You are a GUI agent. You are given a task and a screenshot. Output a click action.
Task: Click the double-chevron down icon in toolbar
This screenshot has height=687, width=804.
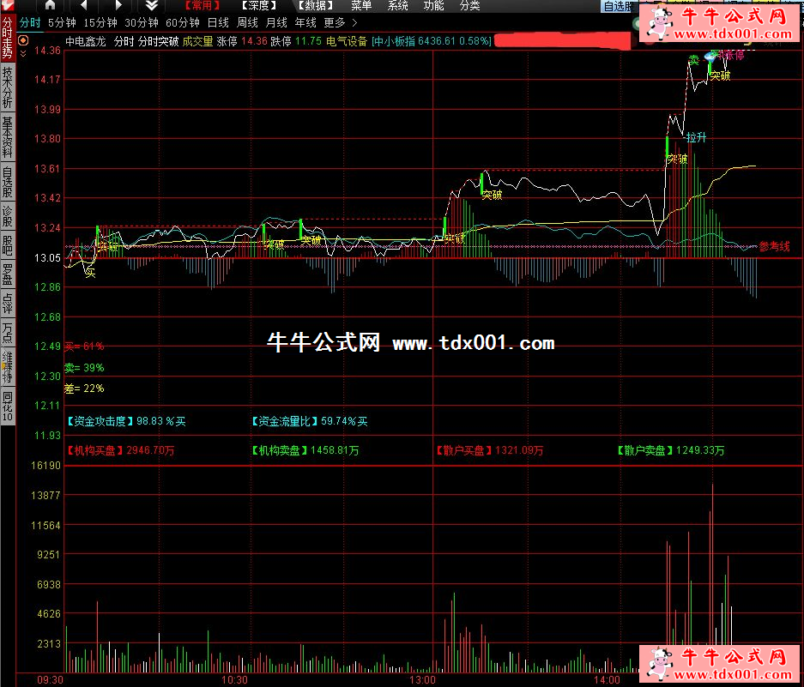click(x=151, y=5)
